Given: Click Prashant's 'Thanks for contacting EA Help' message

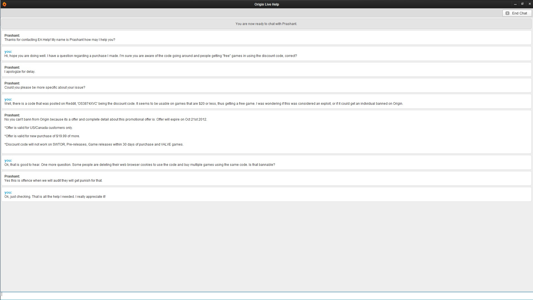Looking at the screenshot, I should coord(60,40).
